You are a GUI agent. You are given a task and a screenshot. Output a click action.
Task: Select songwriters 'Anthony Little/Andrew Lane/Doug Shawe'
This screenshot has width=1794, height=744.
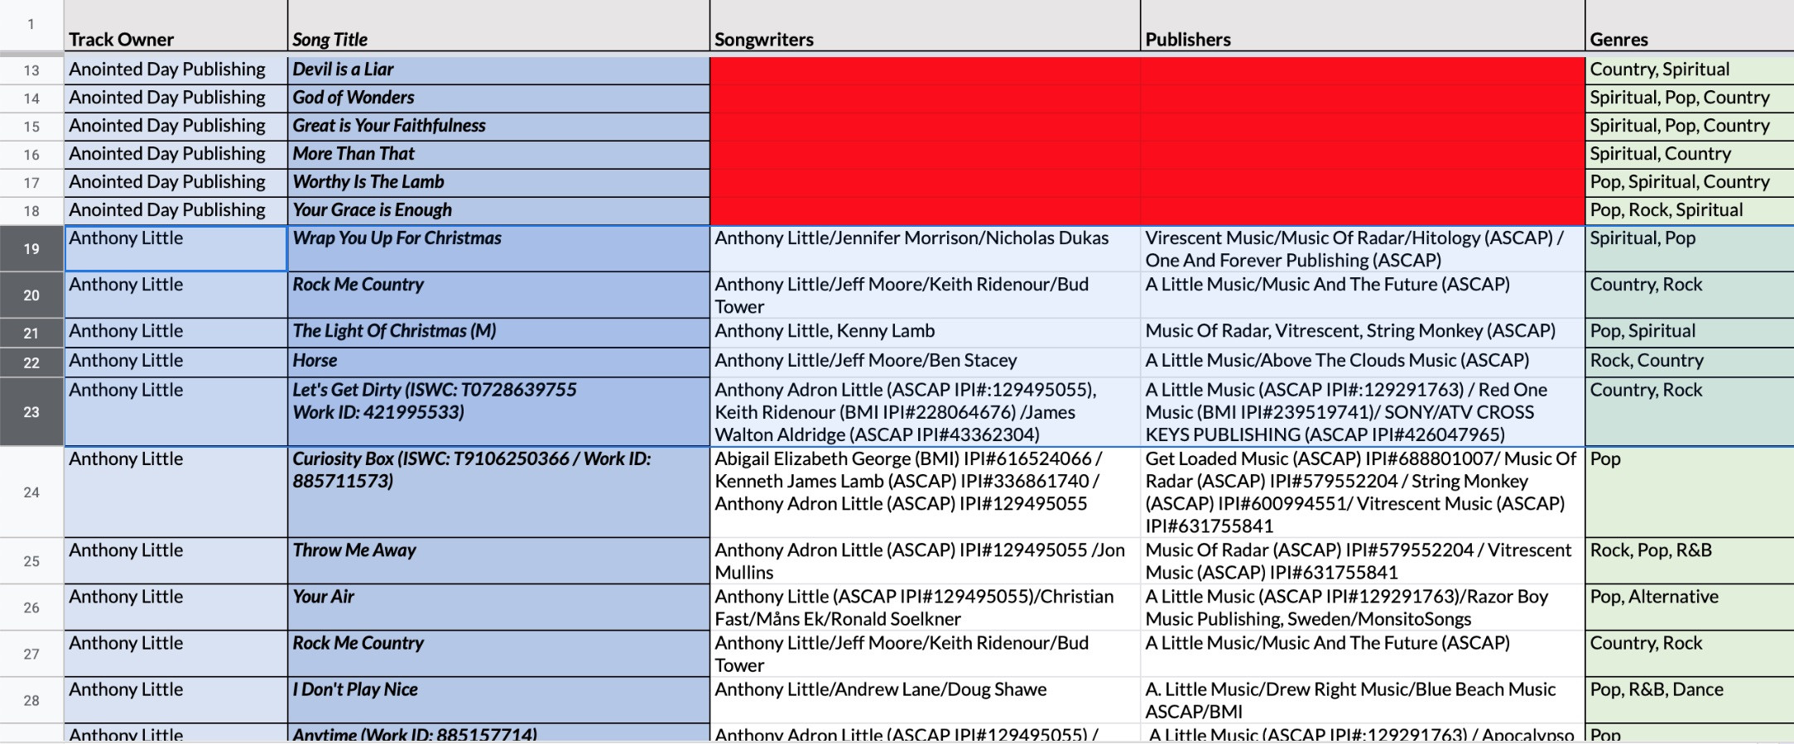pyautogui.click(x=925, y=700)
